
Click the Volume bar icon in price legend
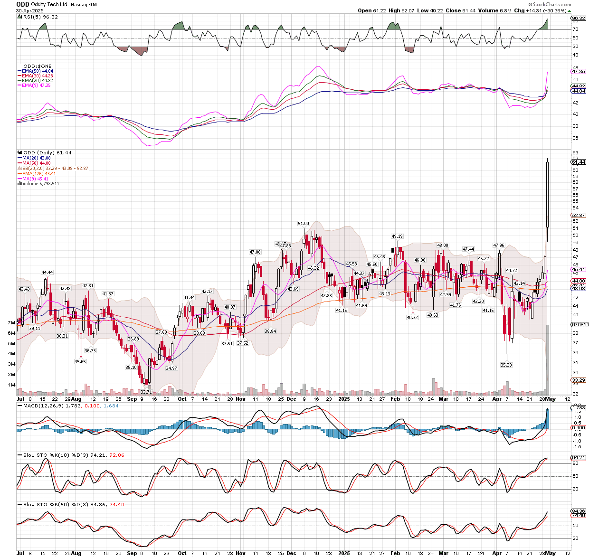(x=19, y=184)
